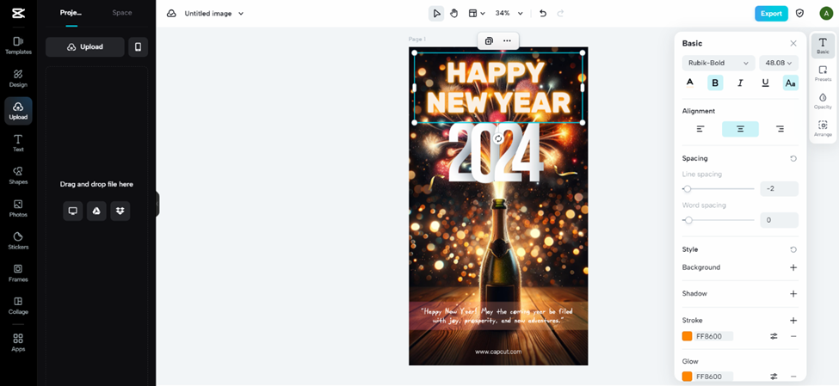This screenshot has height=386, width=839.
Task: Open the Rubik-Bold font dropdown
Action: pyautogui.click(x=719, y=63)
